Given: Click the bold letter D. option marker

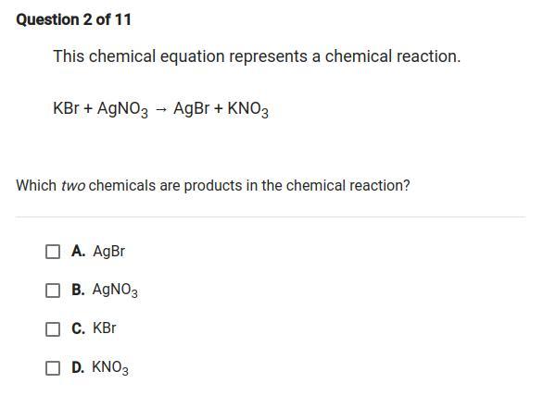Looking at the screenshot, I should coord(78,367).
